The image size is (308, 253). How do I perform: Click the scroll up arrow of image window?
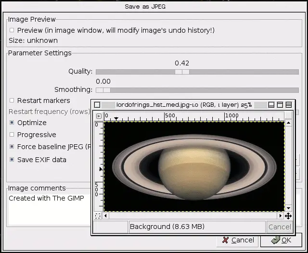coord(288,124)
